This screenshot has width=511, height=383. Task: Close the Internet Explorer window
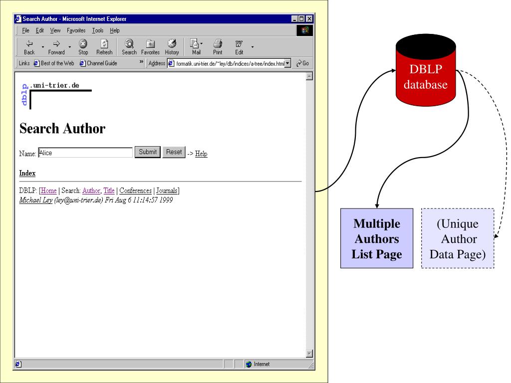tap(309, 19)
